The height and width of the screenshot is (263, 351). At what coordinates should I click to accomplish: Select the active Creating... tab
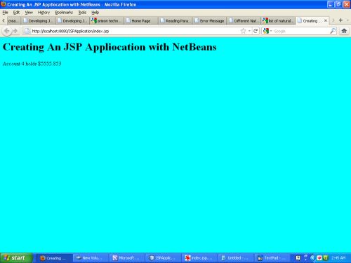point(312,21)
